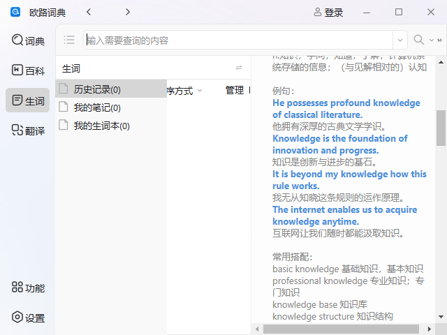Go forward with the right arrow
Viewport: 447px width, 335px height.
coord(127,12)
